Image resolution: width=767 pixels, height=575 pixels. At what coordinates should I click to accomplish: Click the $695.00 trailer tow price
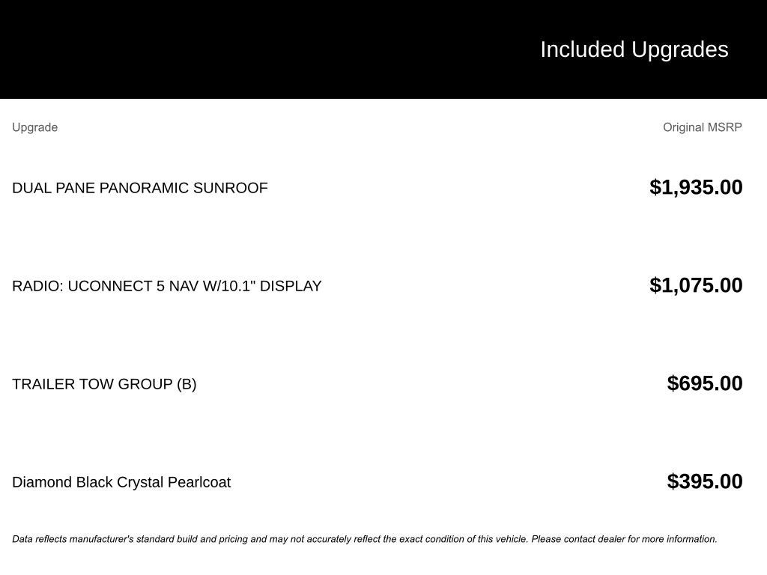pos(705,383)
